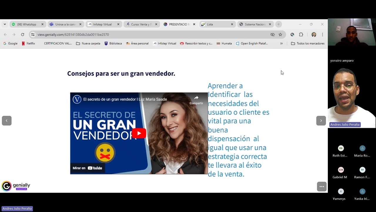Viewport: 376px width, 212px height.
Task: Open the Netflix bookmark
Action: [28, 43]
